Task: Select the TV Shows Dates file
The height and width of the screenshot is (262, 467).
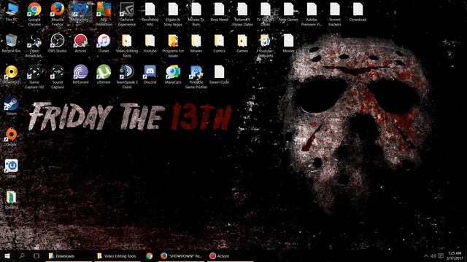Action: coord(265,15)
